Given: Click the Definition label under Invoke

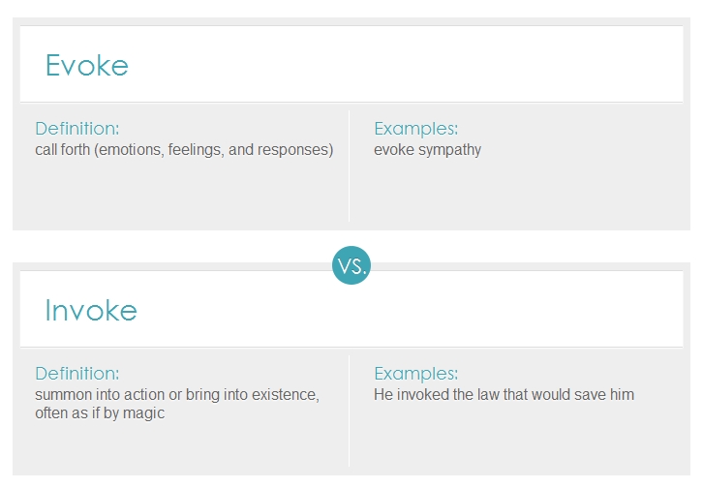Looking at the screenshot, I should coord(76,374).
